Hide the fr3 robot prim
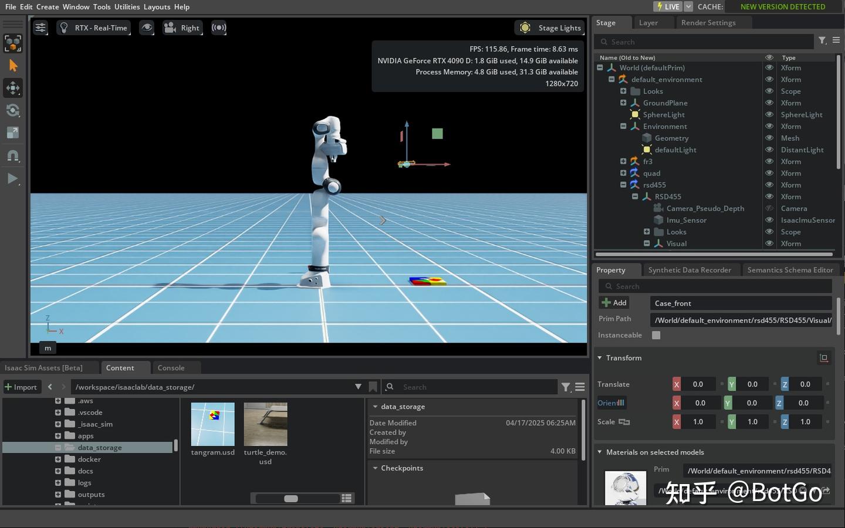This screenshot has height=528, width=845. click(x=769, y=161)
